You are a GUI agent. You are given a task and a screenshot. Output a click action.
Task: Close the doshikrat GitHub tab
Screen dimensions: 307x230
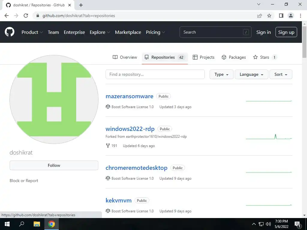pos(70,5)
